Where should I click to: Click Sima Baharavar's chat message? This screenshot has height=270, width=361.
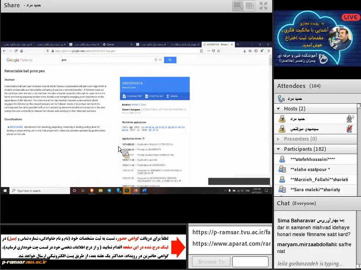(x=313, y=228)
